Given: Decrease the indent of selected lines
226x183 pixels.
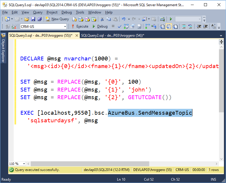Looking at the screenshot, I should coord(199,26).
